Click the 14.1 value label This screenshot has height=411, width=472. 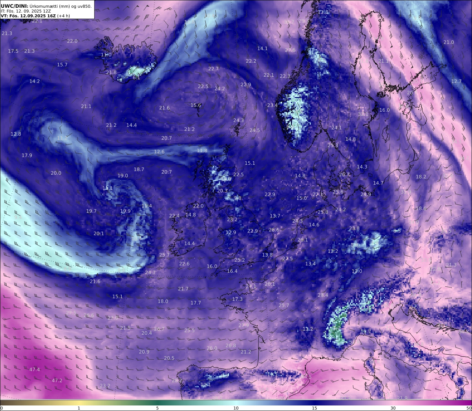pyautogui.click(x=262, y=48)
